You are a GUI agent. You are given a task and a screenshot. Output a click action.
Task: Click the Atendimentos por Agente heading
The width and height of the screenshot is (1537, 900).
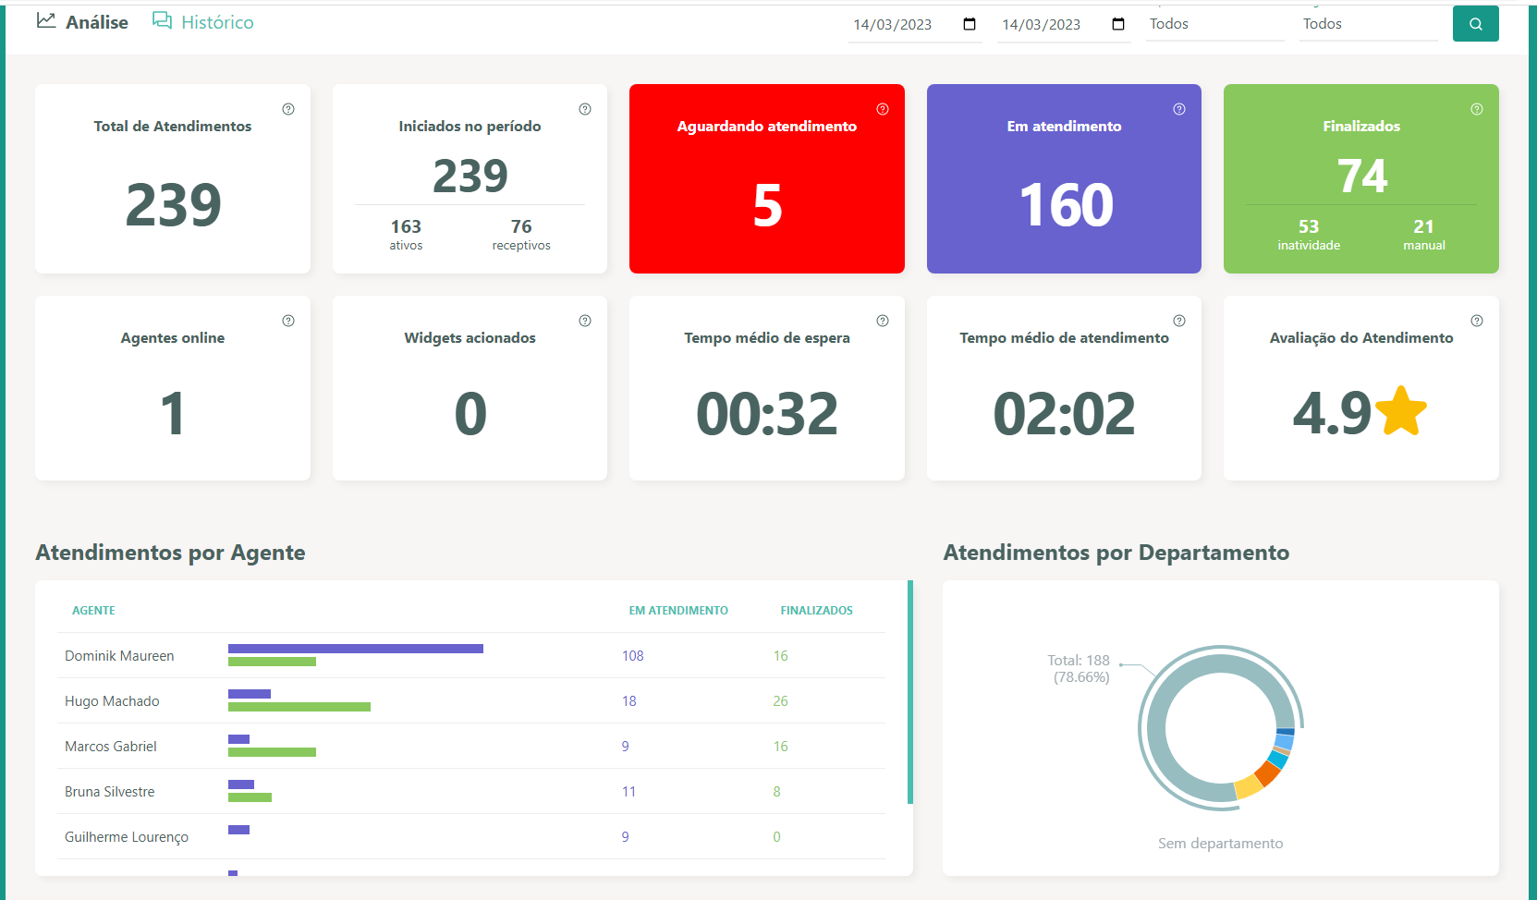(x=170, y=553)
